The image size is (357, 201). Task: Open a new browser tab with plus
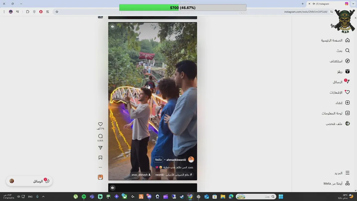tap(303, 4)
